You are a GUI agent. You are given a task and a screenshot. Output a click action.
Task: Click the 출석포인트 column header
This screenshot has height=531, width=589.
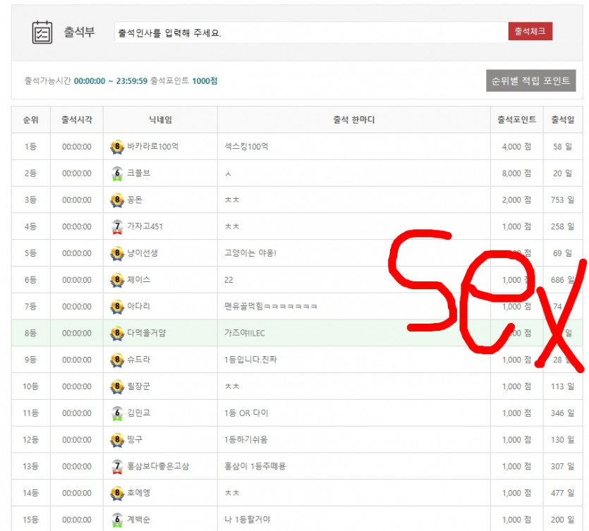pos(516,120)
